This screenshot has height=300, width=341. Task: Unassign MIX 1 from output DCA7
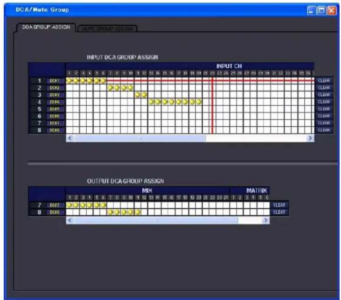[69, 205]
